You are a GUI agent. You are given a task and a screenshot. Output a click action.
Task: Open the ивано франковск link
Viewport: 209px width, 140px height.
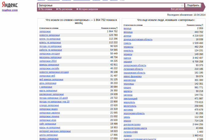(132, 76)
